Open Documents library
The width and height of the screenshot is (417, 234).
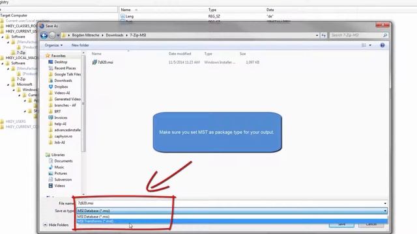63,161
